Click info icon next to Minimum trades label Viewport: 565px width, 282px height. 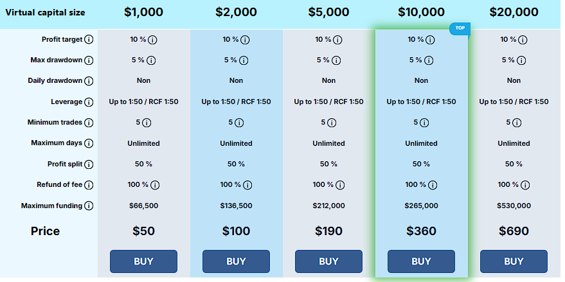(x=89, y=123)
